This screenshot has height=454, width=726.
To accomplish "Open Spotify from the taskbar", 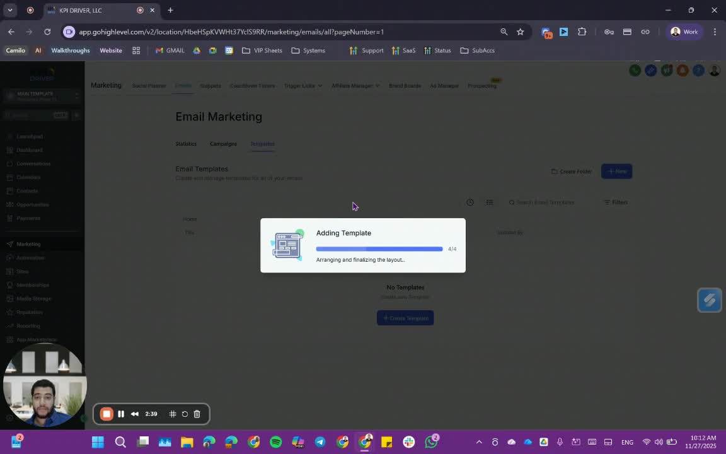I will click(275, 442).
